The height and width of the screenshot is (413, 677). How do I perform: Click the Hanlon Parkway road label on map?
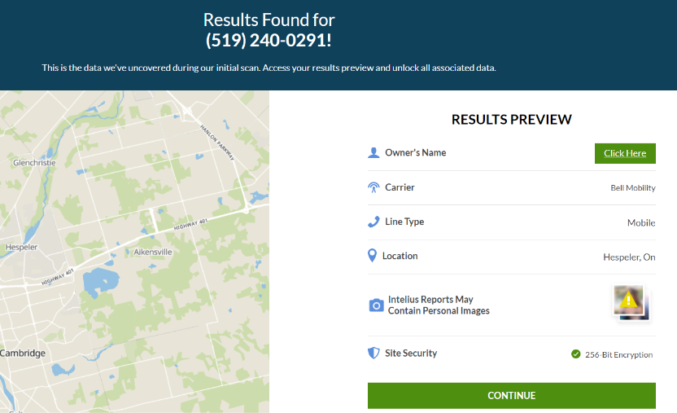[217, 142]
